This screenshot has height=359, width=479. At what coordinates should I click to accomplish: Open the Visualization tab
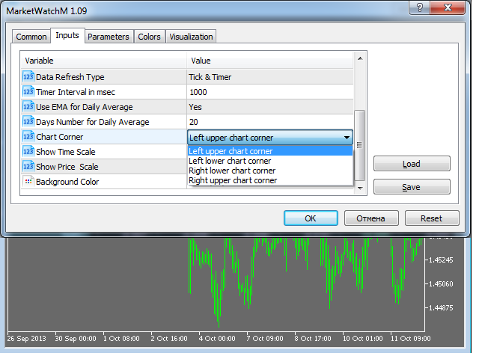pos(191,37)
